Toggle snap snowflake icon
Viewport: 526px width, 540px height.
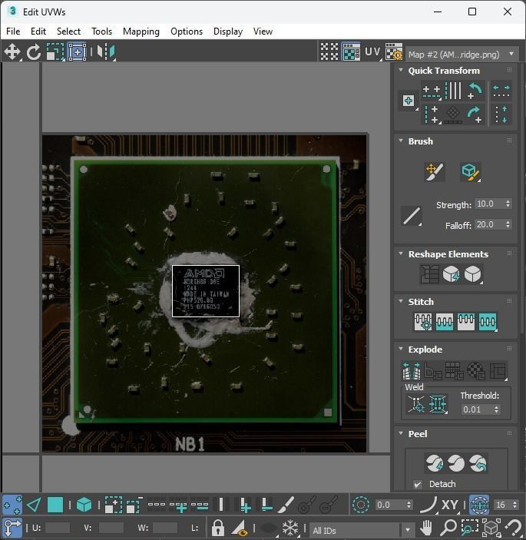(289, 528)
